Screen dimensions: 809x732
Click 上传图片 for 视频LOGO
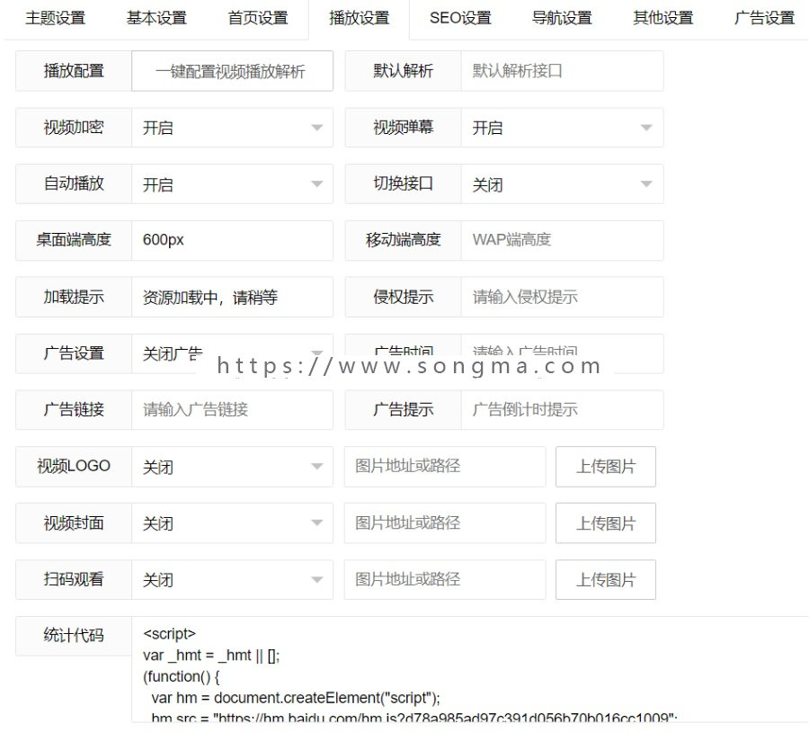click(x=606, y=467)
